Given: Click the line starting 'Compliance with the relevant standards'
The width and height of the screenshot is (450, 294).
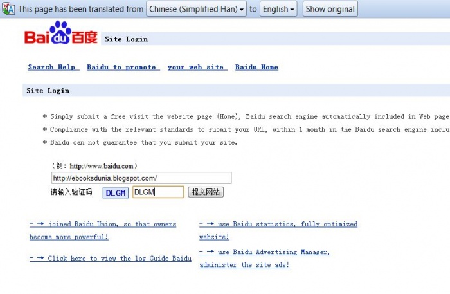Looking at the screenshot, I should pos(246,129).
